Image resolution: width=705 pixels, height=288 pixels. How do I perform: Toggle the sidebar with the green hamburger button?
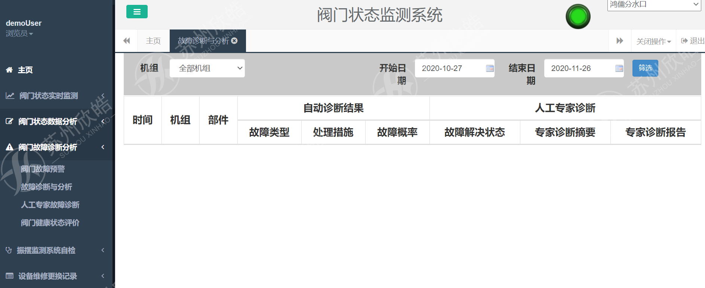[x=137, y=12]
